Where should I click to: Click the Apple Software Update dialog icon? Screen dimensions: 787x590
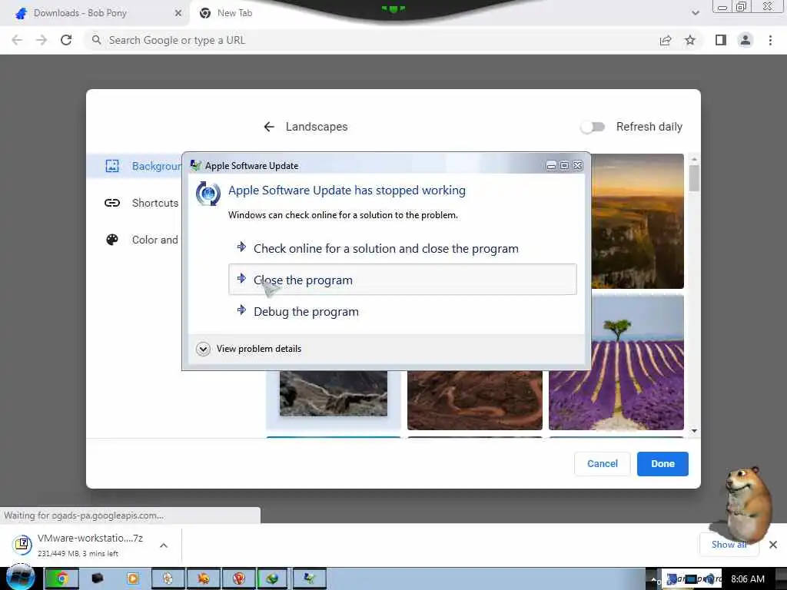pyautogui.click(x=208, y=194)
